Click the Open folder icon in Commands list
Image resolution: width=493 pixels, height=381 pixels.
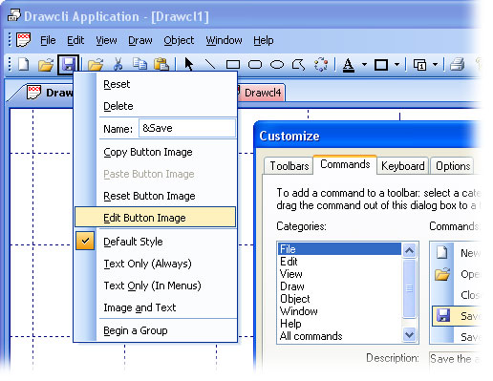click(x=442, y=274)
